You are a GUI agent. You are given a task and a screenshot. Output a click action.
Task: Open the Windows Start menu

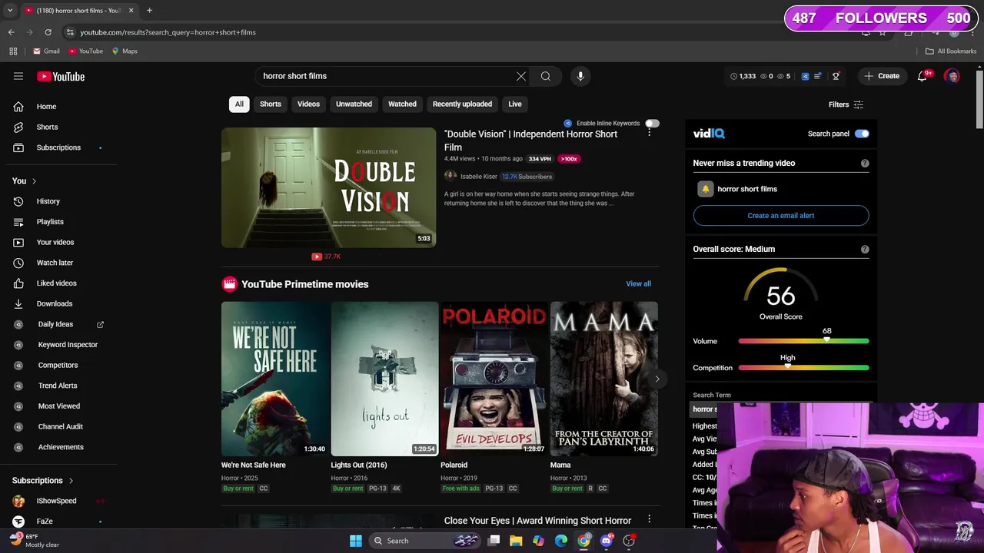click(x=356, y=541)
